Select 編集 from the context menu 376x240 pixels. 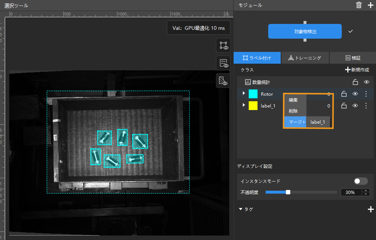click(293, 100)
